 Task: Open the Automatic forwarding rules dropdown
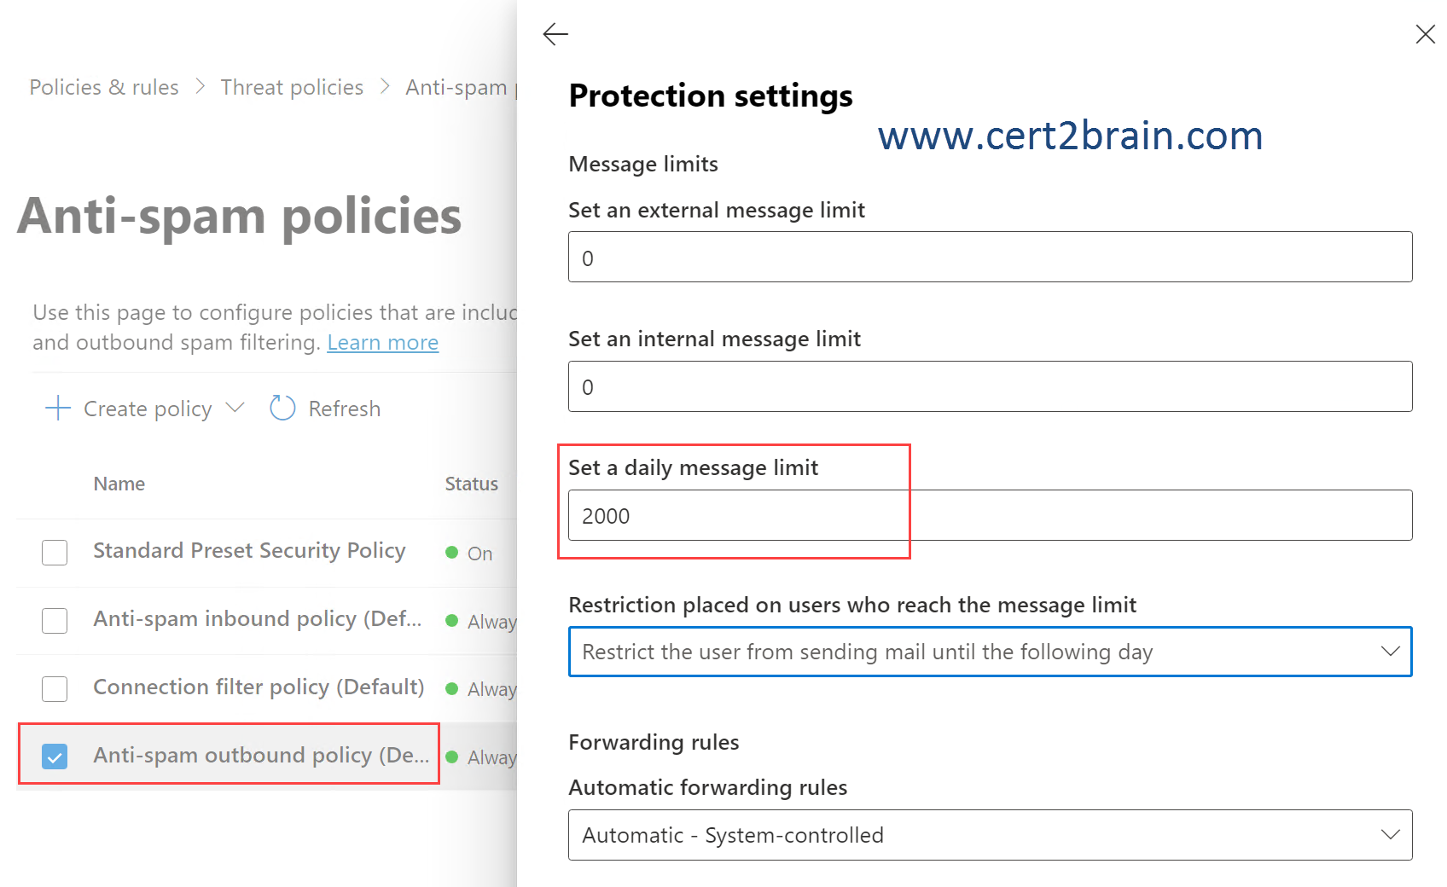click(x=990, y=835)
